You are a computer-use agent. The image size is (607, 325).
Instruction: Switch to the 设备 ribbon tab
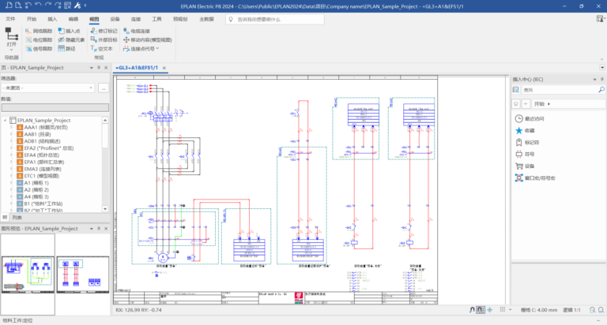(x=115, y=19)
